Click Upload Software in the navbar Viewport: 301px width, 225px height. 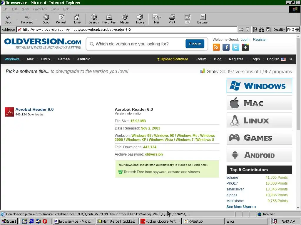coord(173,59)
